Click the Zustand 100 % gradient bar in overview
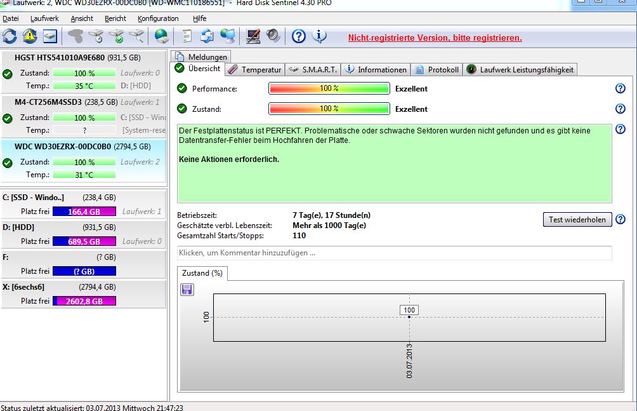 (x=329, y=109)
